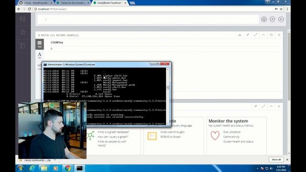Screen dimensions: 306x172
Task: Close the lower guide frame
Action: (x=279, y=106)
